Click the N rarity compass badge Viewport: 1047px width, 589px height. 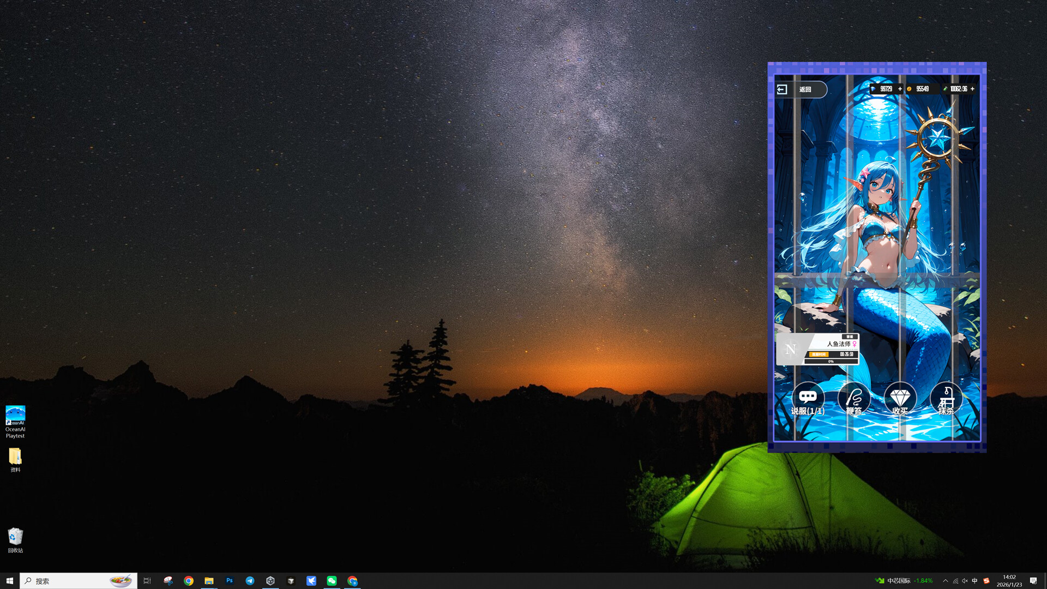coord(790,350)
